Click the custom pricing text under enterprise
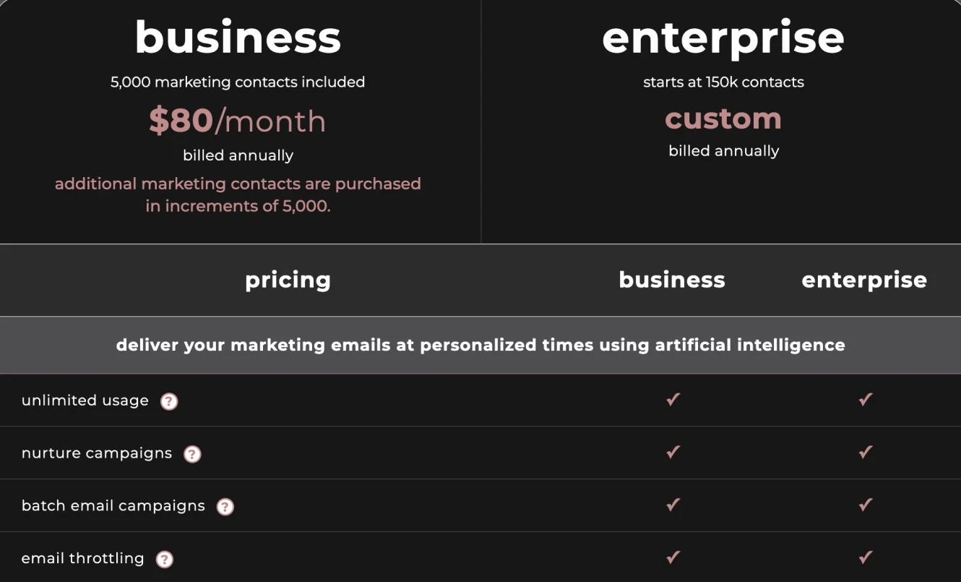Viewport: 961px width, 582px height. pyautogui.click(x=723, y=119)
